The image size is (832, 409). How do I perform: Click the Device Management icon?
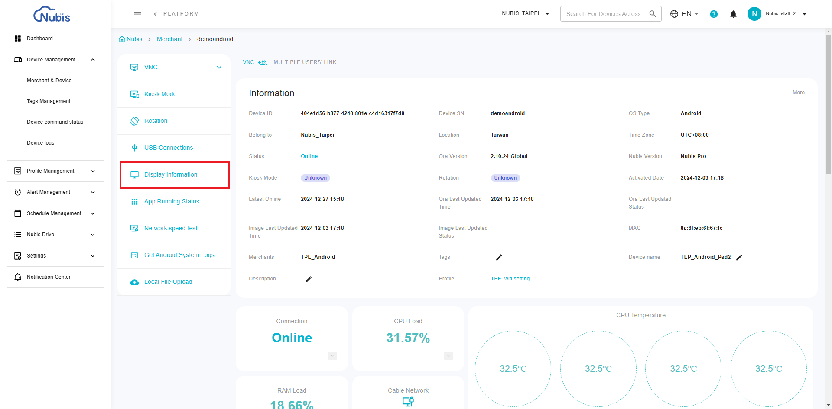point(18,60)
